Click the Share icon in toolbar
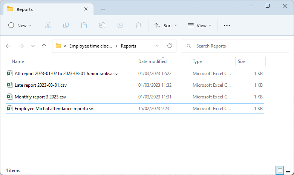Image resolution: width=294 pixels, height=175 pixels. [120, 25]
